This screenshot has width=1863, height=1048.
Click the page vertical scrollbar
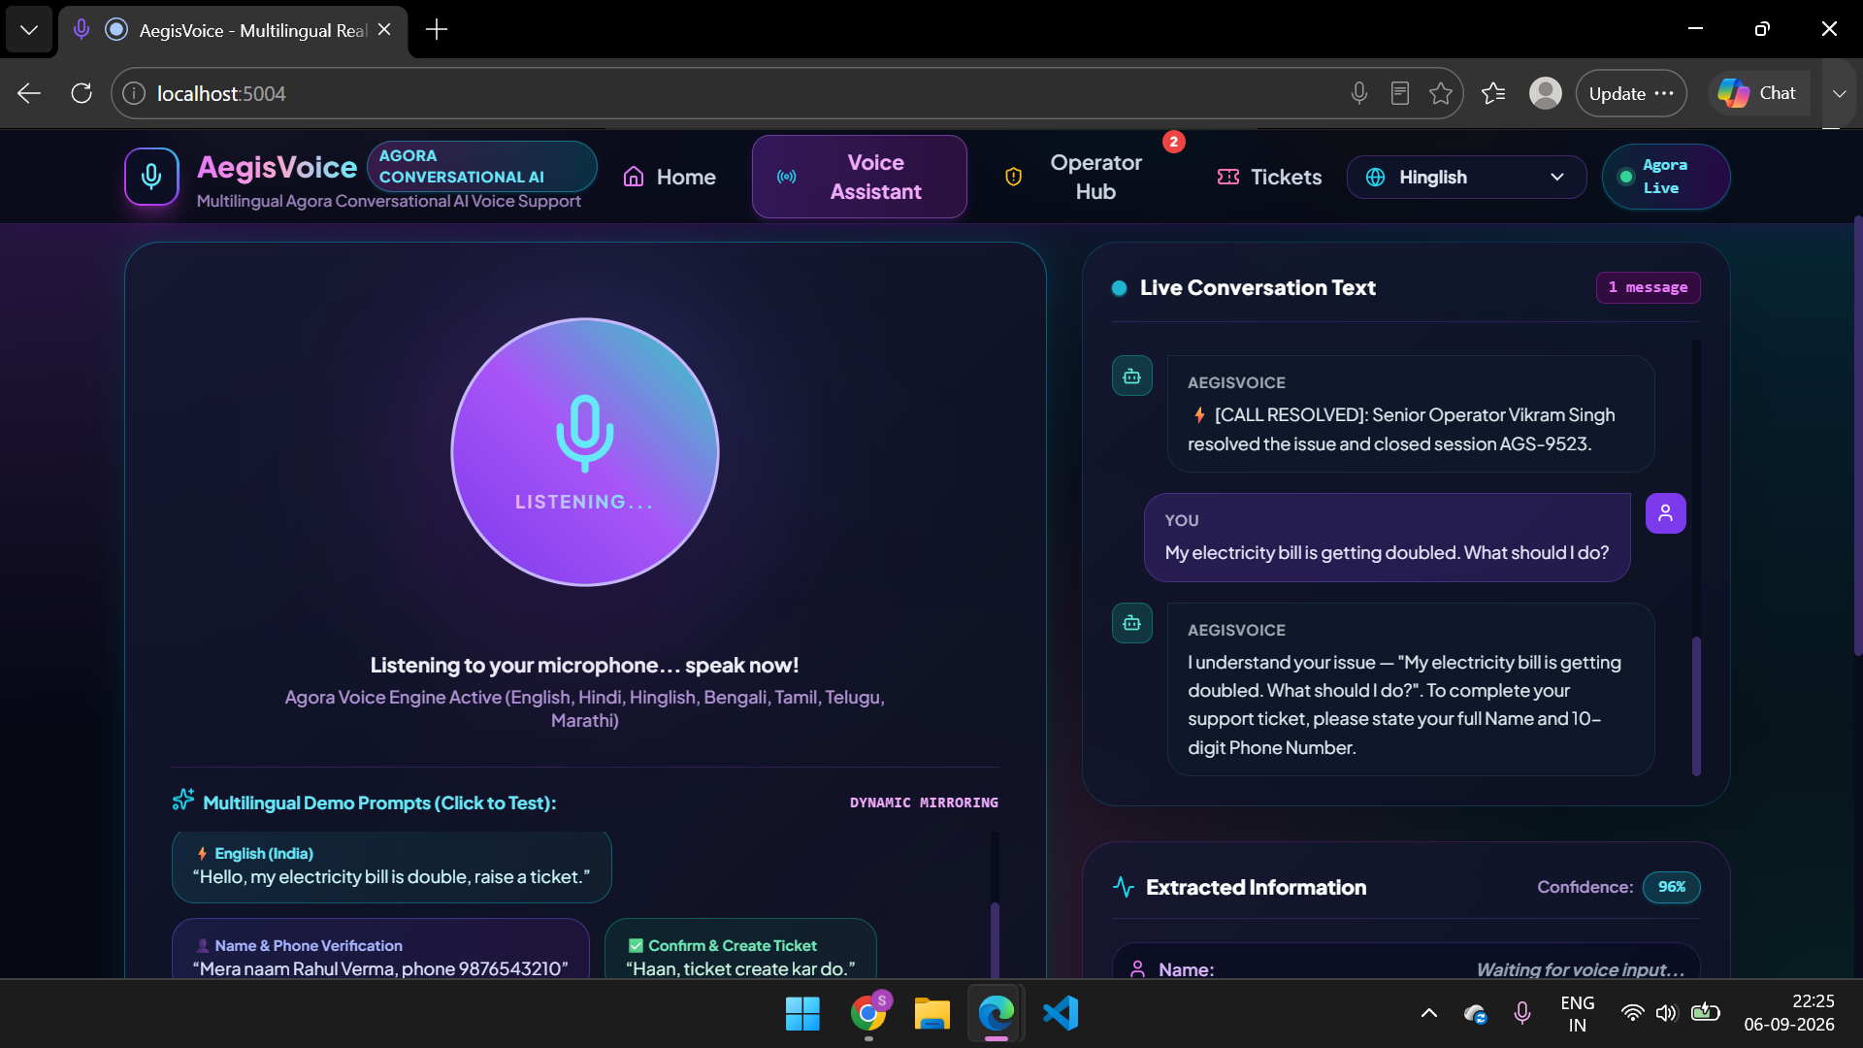1857,437
